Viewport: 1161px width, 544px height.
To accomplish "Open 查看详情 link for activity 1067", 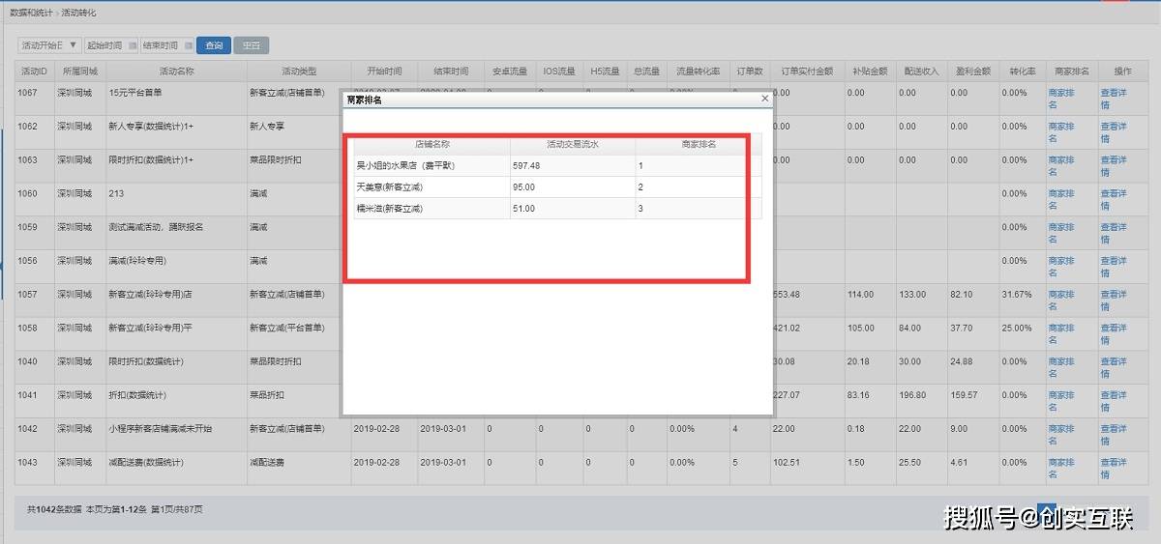I will click(1114, 98).
